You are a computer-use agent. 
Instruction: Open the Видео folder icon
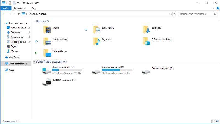[x=47, y=30]
